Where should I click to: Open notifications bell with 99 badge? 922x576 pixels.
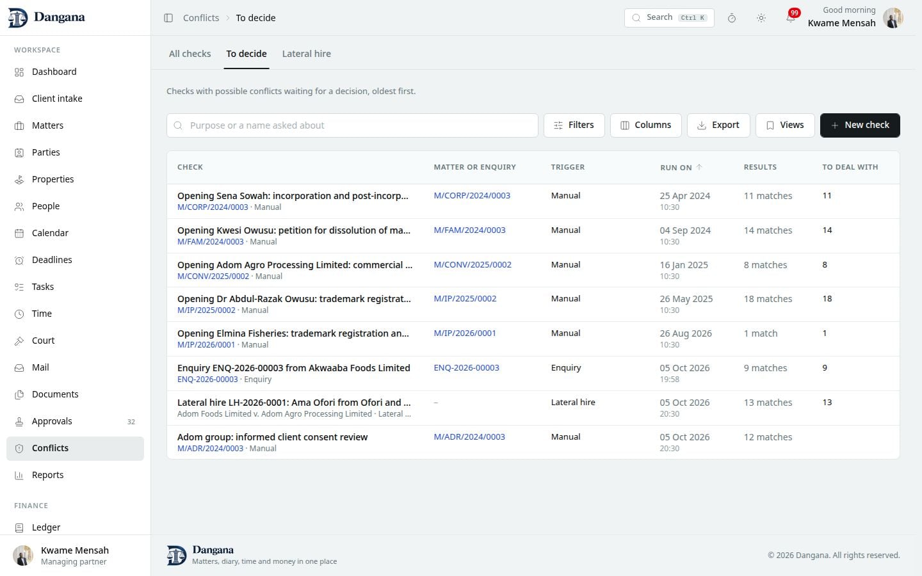(x=791, y=17)
